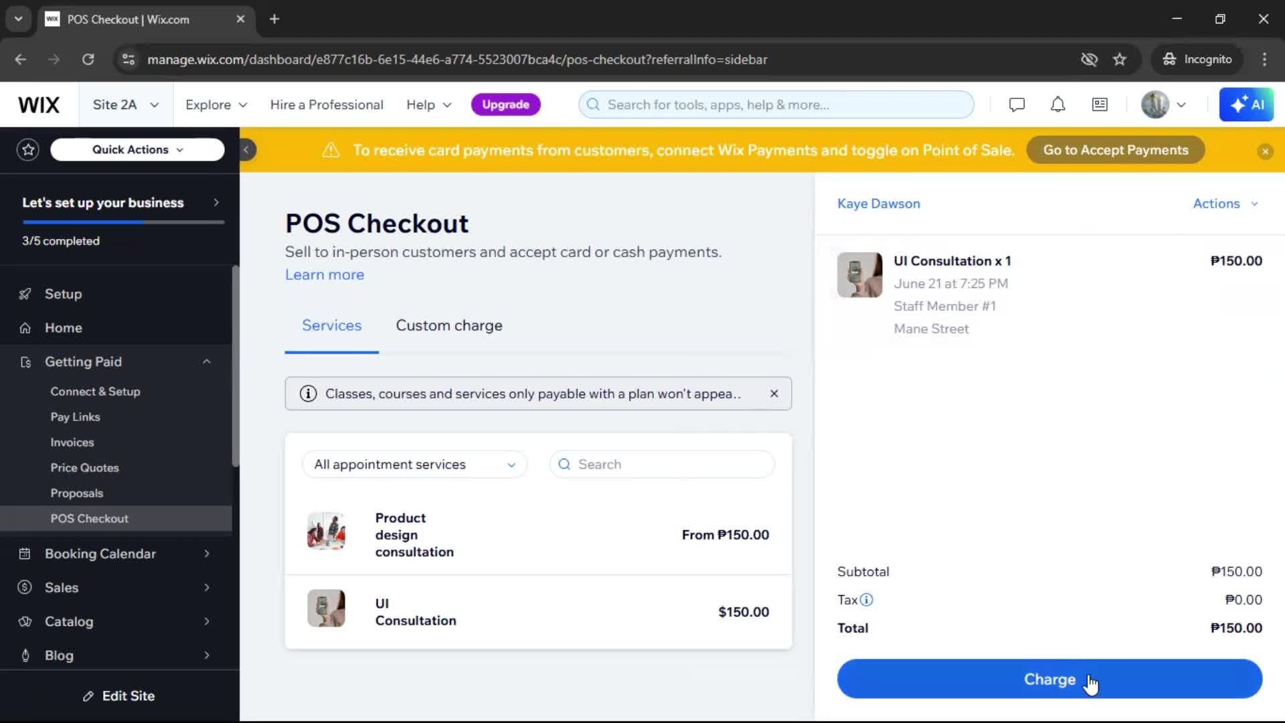Expand the Catalog section
This screenshot has width=1285, height=723.
tap(207, 621)
